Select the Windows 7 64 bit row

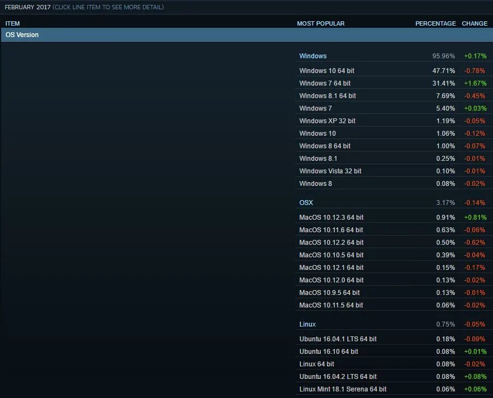394,83
